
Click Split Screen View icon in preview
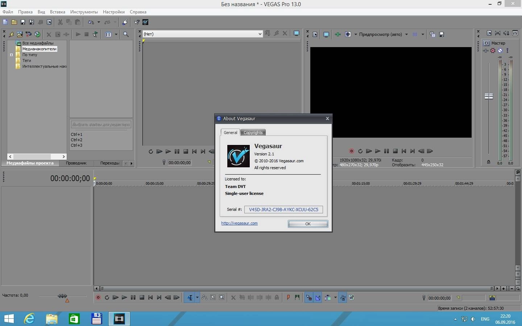point(348,34)
